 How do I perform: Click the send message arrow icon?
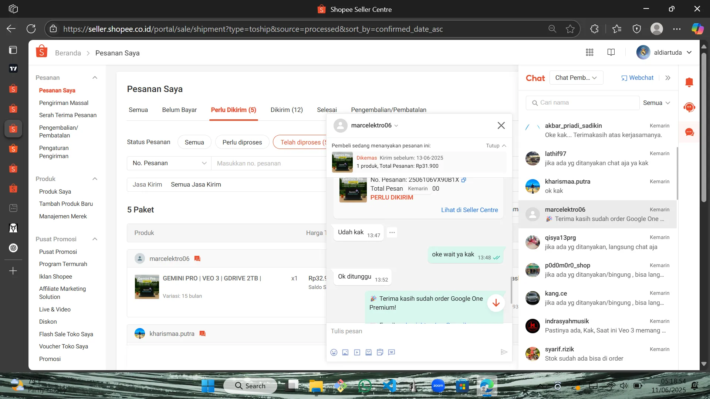(x=504, y=352)
